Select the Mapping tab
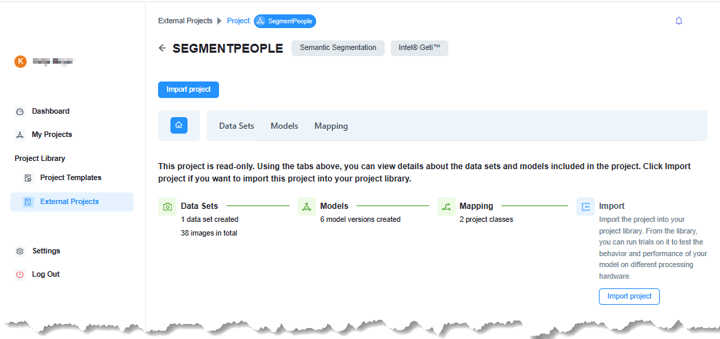Screen dimensions: 720x339 (x=331, y=126)
